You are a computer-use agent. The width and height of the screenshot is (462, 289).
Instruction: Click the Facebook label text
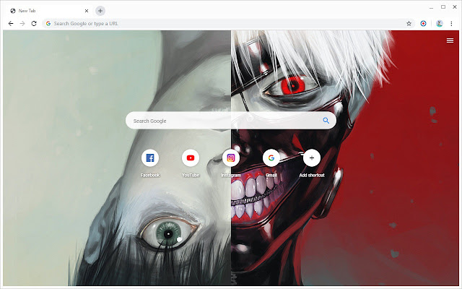[150, 175]
